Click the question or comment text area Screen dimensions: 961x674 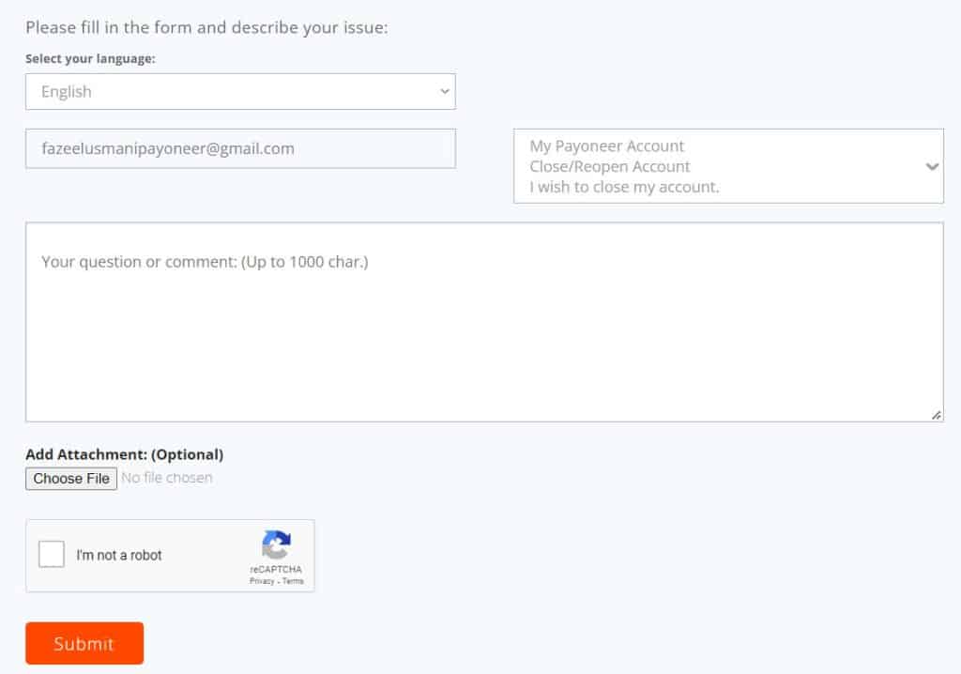(x=484, y=322)
